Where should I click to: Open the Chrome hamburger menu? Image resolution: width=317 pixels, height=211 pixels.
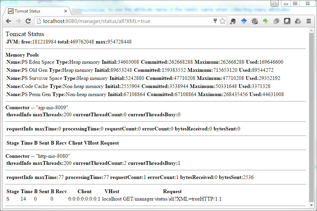pos(309,21)
